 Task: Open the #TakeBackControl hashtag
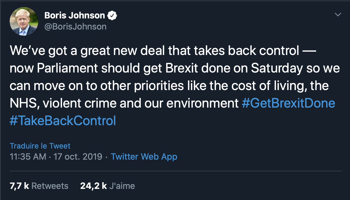pos(63,121)
